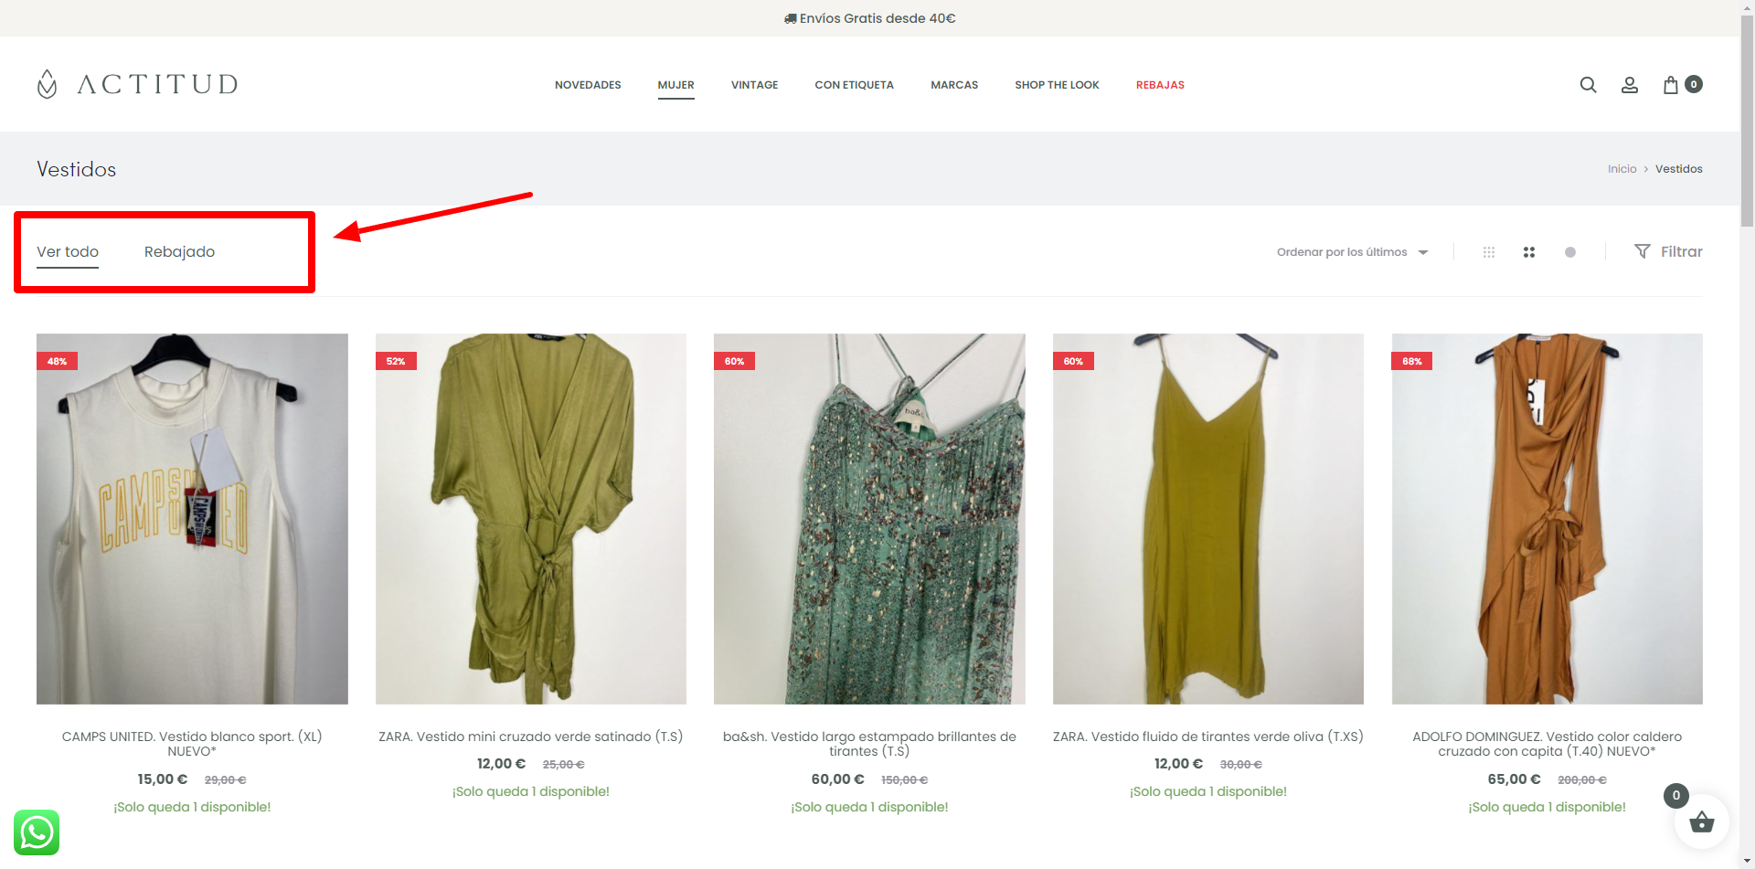Click the Vestidos breadcrumb text
1755x869 pixels.
click(x=1679, y=169)
